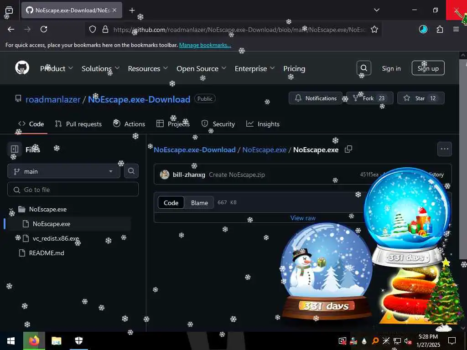Open Windows Security from the taskbar
The width and height of the screenshot is (467, 350).
[78, 341]
